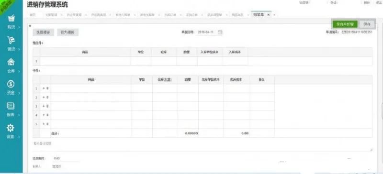Delete 子件 row 4 with its trash icon

(47, 115)
